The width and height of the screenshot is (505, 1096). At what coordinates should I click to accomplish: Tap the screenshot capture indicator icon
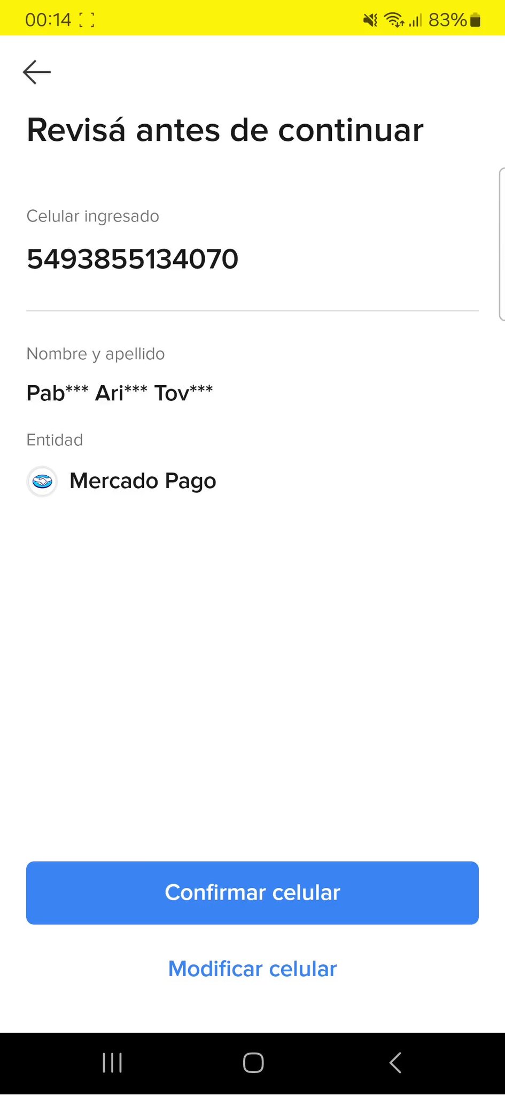coord(87,20)
